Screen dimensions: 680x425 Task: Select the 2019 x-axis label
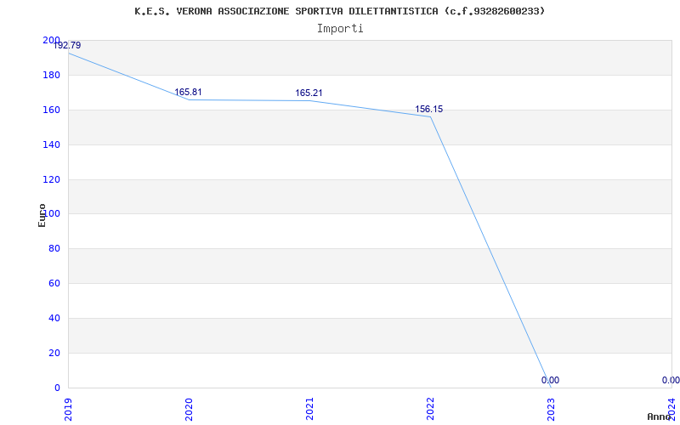[68, 410]
